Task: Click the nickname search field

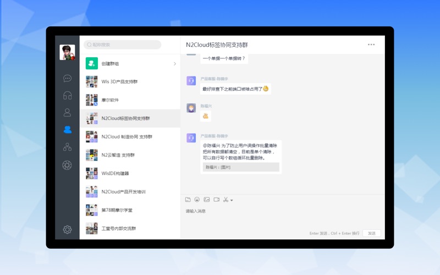Action: click(x=122, y=45)
